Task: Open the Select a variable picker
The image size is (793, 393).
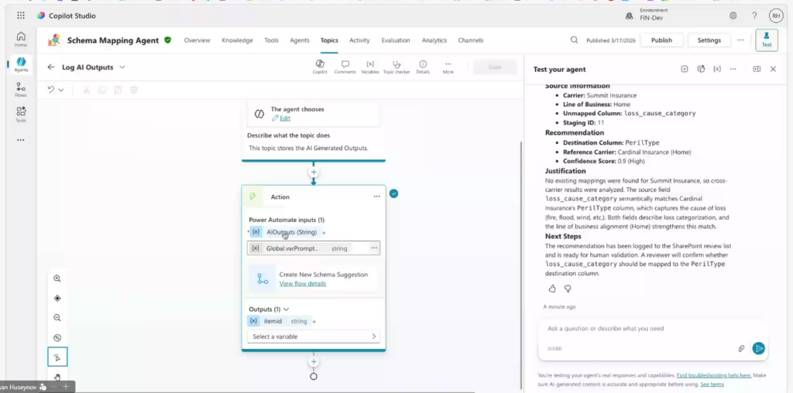Action: tap(314, 337)
